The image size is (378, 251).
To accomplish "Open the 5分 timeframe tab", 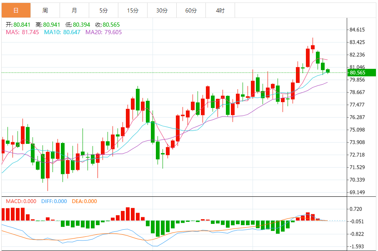I will [103, 10].
